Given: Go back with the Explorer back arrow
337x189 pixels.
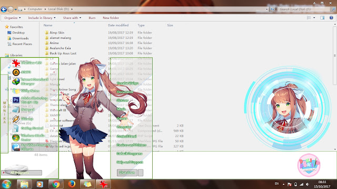Looking at the screenshot, I should pos(4,9).
